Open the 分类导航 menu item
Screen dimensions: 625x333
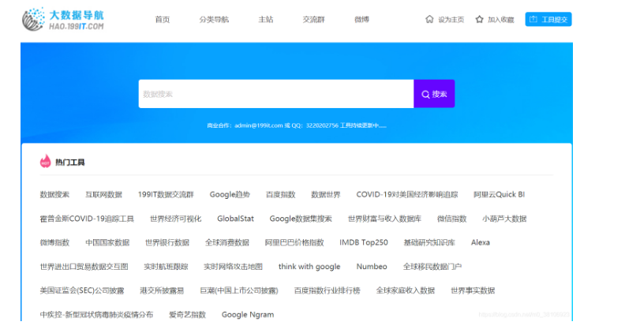pos(214,20)
